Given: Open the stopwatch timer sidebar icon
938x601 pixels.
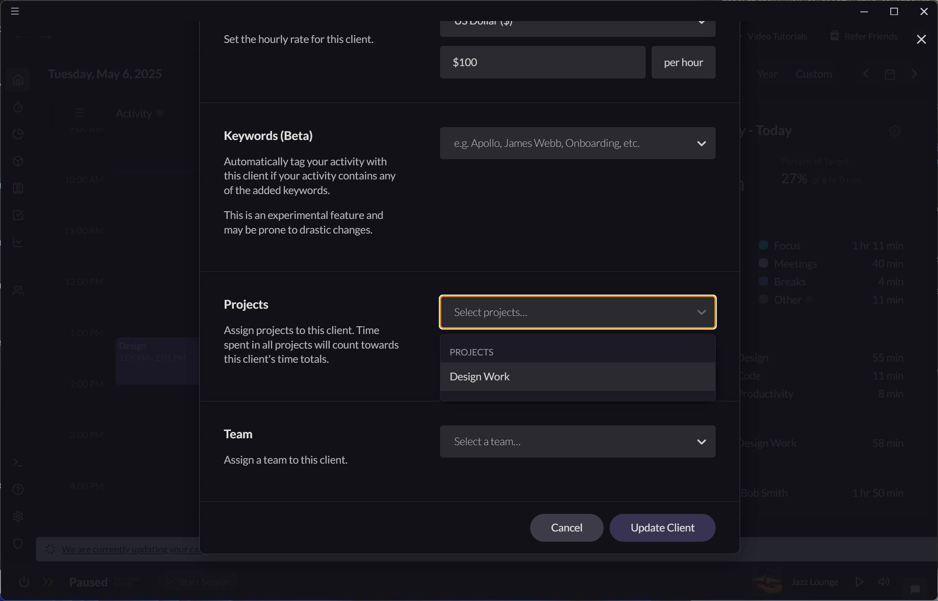Looking at the screenshot, I should tap(18, 107).
